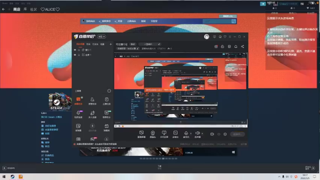Open the 商店 store tab in Steam
320x180 pixels.
(x=17, y=9)
